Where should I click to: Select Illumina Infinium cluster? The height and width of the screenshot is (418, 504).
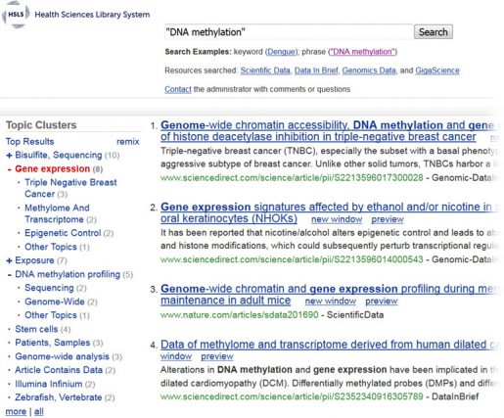49,384
